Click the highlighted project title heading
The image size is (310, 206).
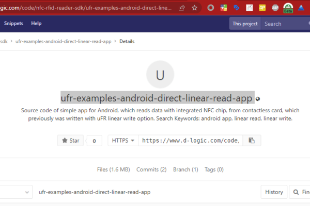point(158,98)
